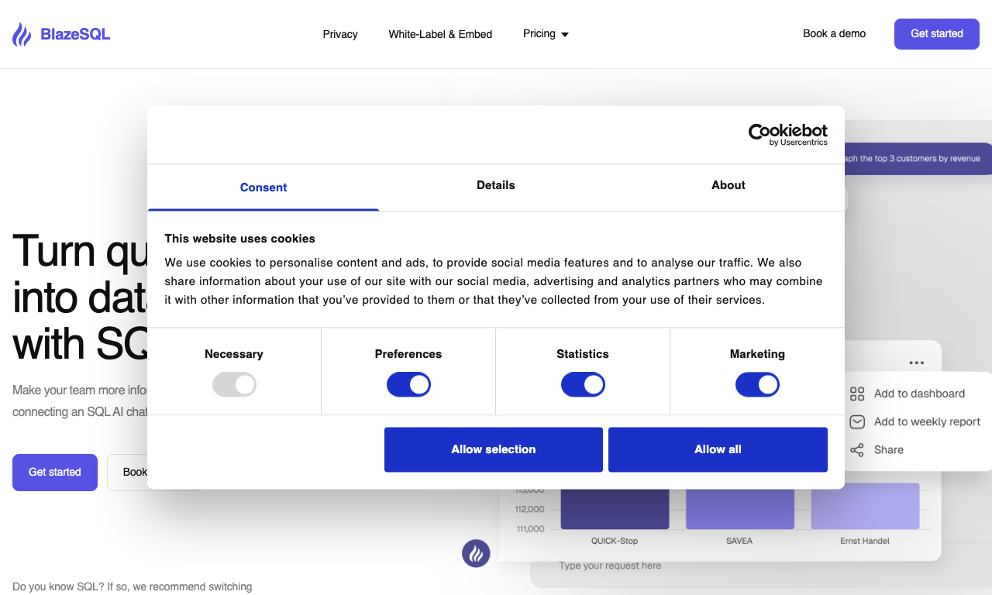
Task: Click Book a demo in header
Action: (x=834, y=33)
